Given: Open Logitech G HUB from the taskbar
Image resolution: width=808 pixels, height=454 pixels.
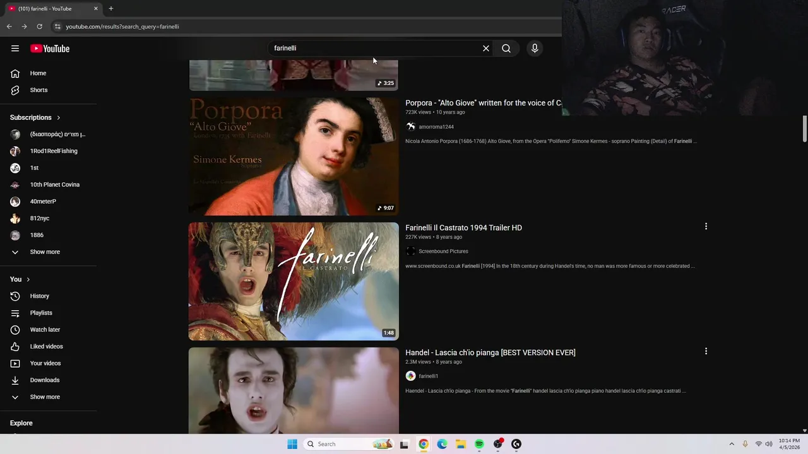Looking at the screenshot, I should click(516, 444).
